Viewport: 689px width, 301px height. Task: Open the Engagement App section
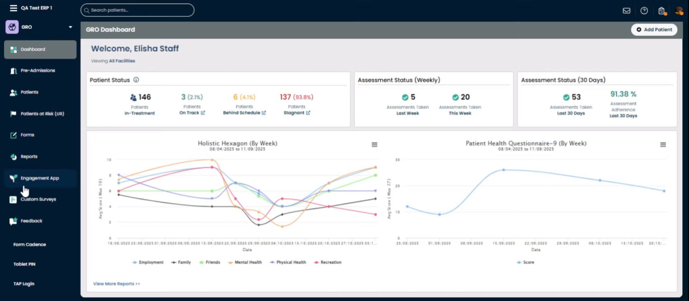pos(39,178)
